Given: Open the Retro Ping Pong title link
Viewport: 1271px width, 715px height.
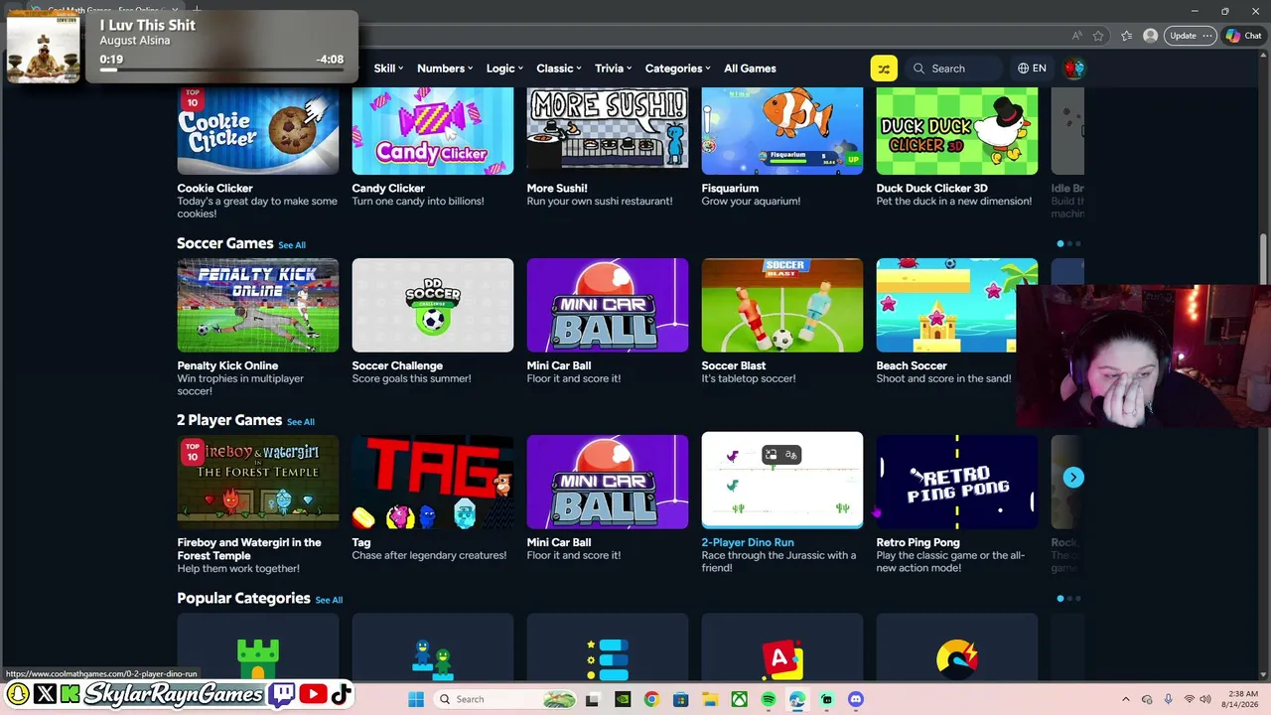Looking at the screenshot, I should click(918, 542).
